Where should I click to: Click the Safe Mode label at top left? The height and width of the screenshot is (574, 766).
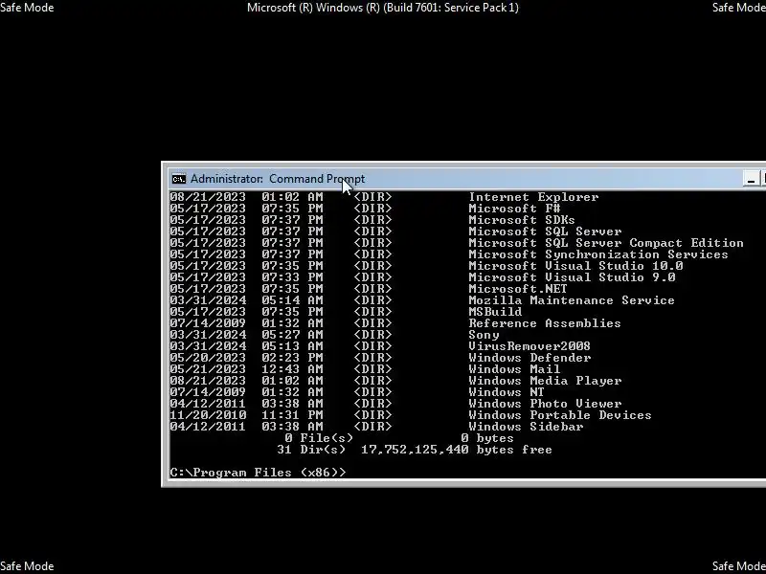pos(27,8)
